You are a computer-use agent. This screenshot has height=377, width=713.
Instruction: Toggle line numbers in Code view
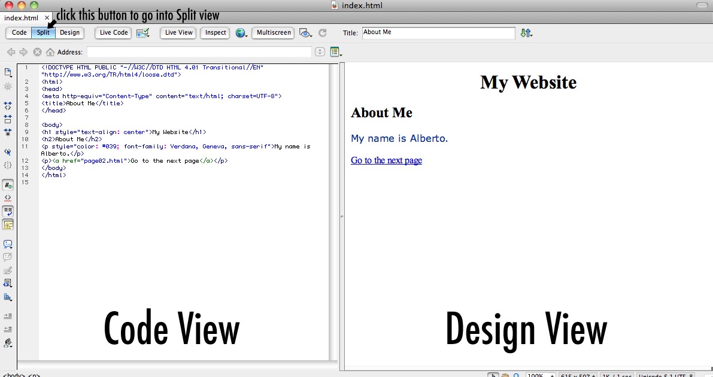click(x=8, y=185)
